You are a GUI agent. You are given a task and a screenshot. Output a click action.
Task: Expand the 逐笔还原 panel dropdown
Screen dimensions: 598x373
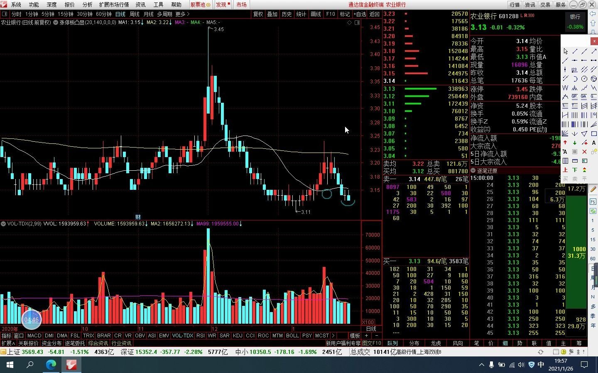coord(473,171)
